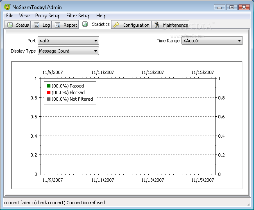Image resolution: width=254 pixels, height=210 pixels.
Task: Click the Time Range combo box field
Action: 212,41
